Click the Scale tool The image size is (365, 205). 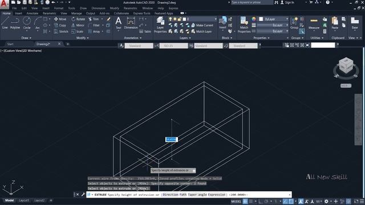[78, 32]
